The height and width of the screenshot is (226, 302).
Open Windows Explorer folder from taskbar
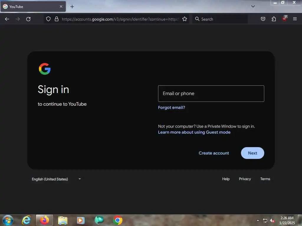tap(63, 220)
